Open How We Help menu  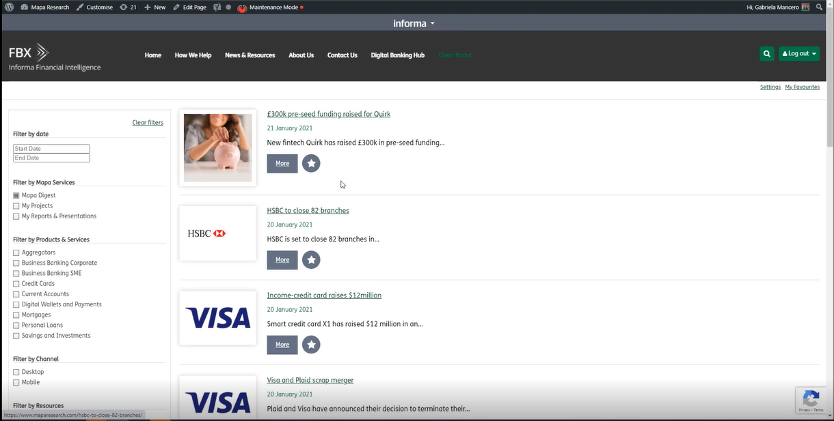(193, 55)
